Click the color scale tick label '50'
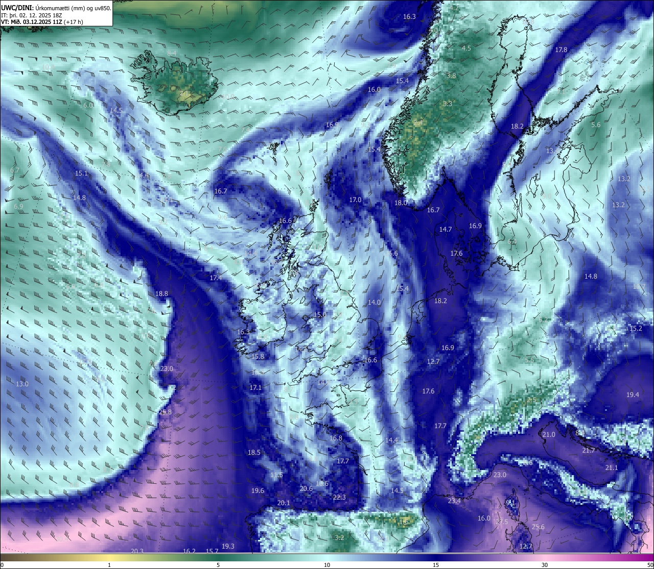Image resolution: width=654 pixels, height=569 pixels. click(x=650, y=565)
